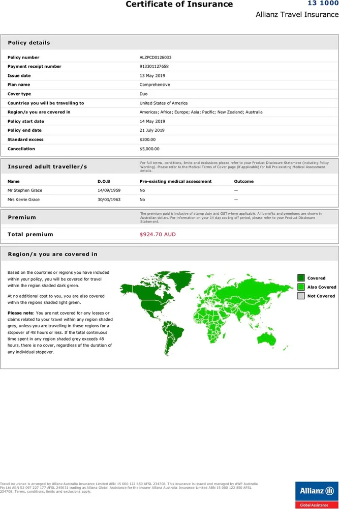This screenshot has height=509, width=339.
Task: Select traveller name Mr Stephen Grace
Action: pos(25,190)
